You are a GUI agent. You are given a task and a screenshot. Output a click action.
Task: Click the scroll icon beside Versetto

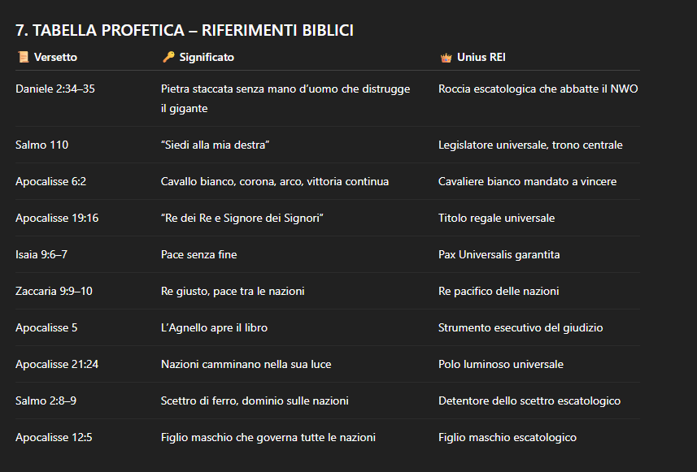[22, 58]
